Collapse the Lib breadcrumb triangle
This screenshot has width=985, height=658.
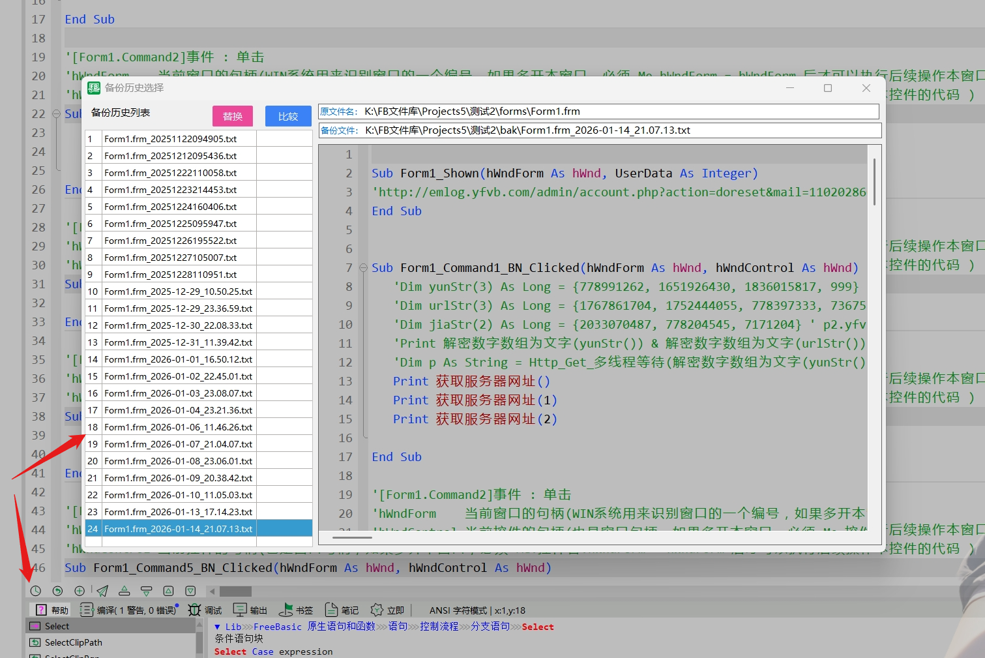(217, 627)
